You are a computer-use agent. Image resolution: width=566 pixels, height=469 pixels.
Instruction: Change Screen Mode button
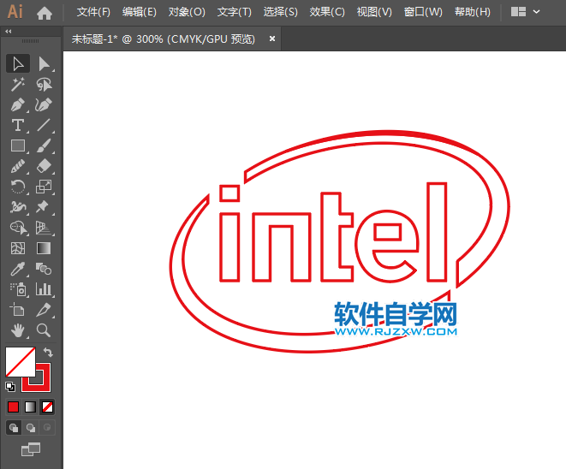click(x=31, y=449)
